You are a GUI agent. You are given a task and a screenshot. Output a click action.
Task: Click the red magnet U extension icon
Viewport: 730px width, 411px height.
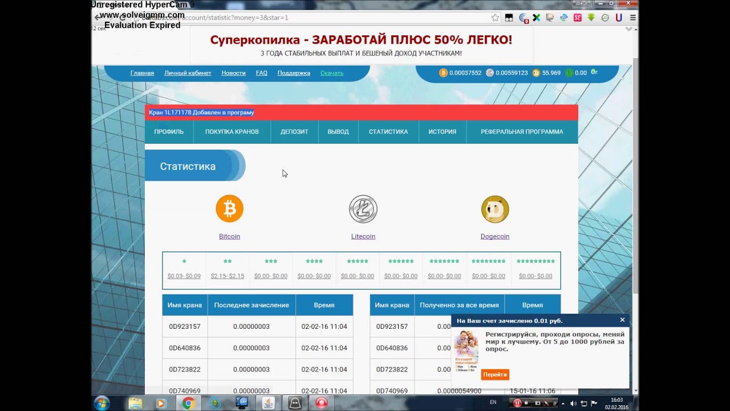point(619,18)
